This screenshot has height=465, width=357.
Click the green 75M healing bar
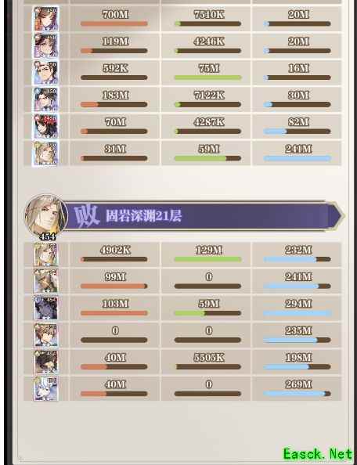pos(207,77)
